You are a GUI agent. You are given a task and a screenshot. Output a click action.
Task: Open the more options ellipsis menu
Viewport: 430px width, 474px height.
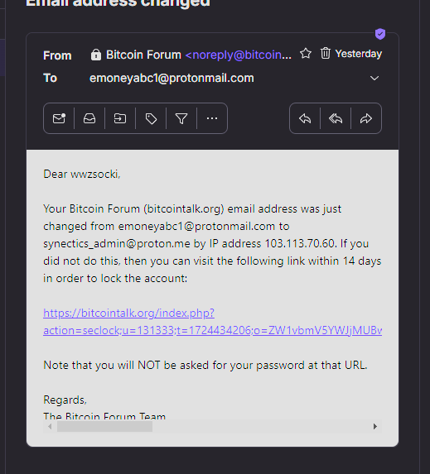(212, 118)
